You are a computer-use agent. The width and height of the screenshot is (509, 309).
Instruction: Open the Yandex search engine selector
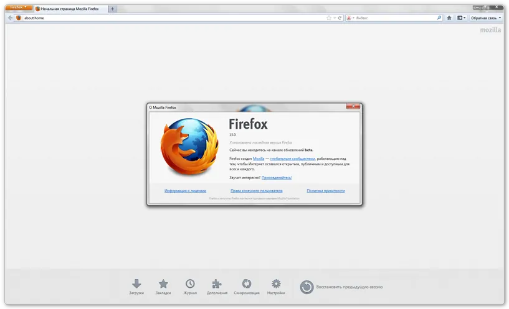[350, 18]
